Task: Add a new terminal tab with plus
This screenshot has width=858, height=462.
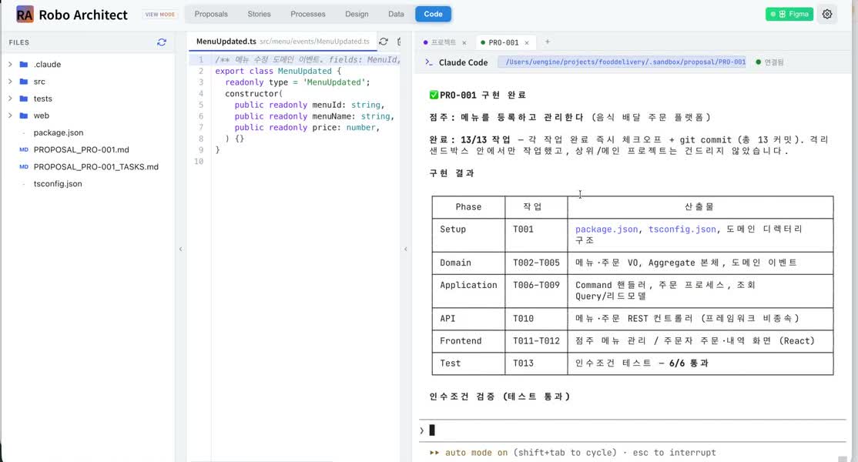Action: click(547, 42)
